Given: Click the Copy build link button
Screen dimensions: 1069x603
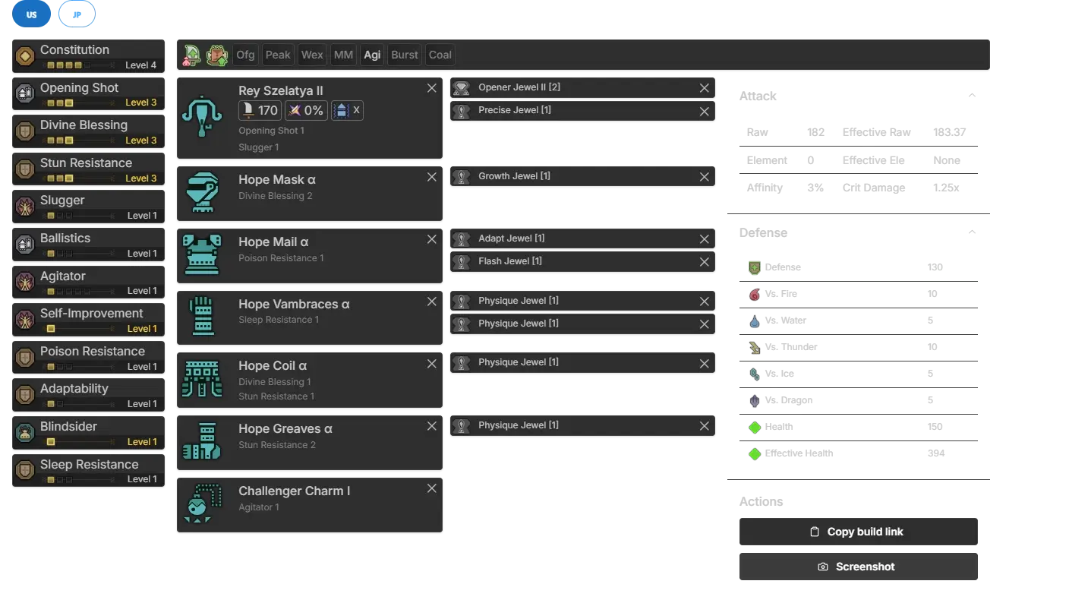Looking at the screenshot, I should click(856, 532).
